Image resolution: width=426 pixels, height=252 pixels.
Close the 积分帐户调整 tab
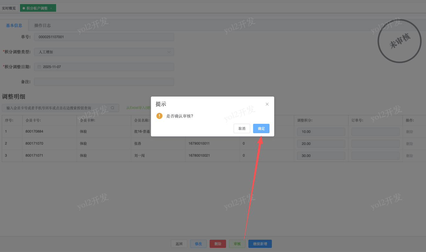(51, 8)
